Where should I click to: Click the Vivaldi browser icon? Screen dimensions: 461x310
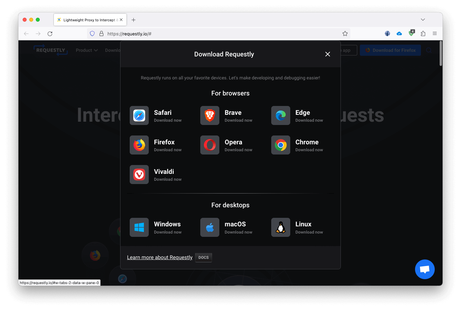[x=139, y=175]
